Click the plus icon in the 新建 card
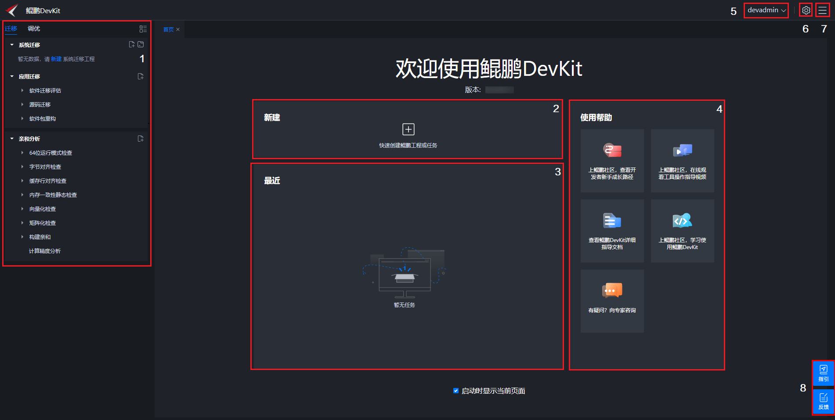This screenshot has height=420, width=835. 408,129
